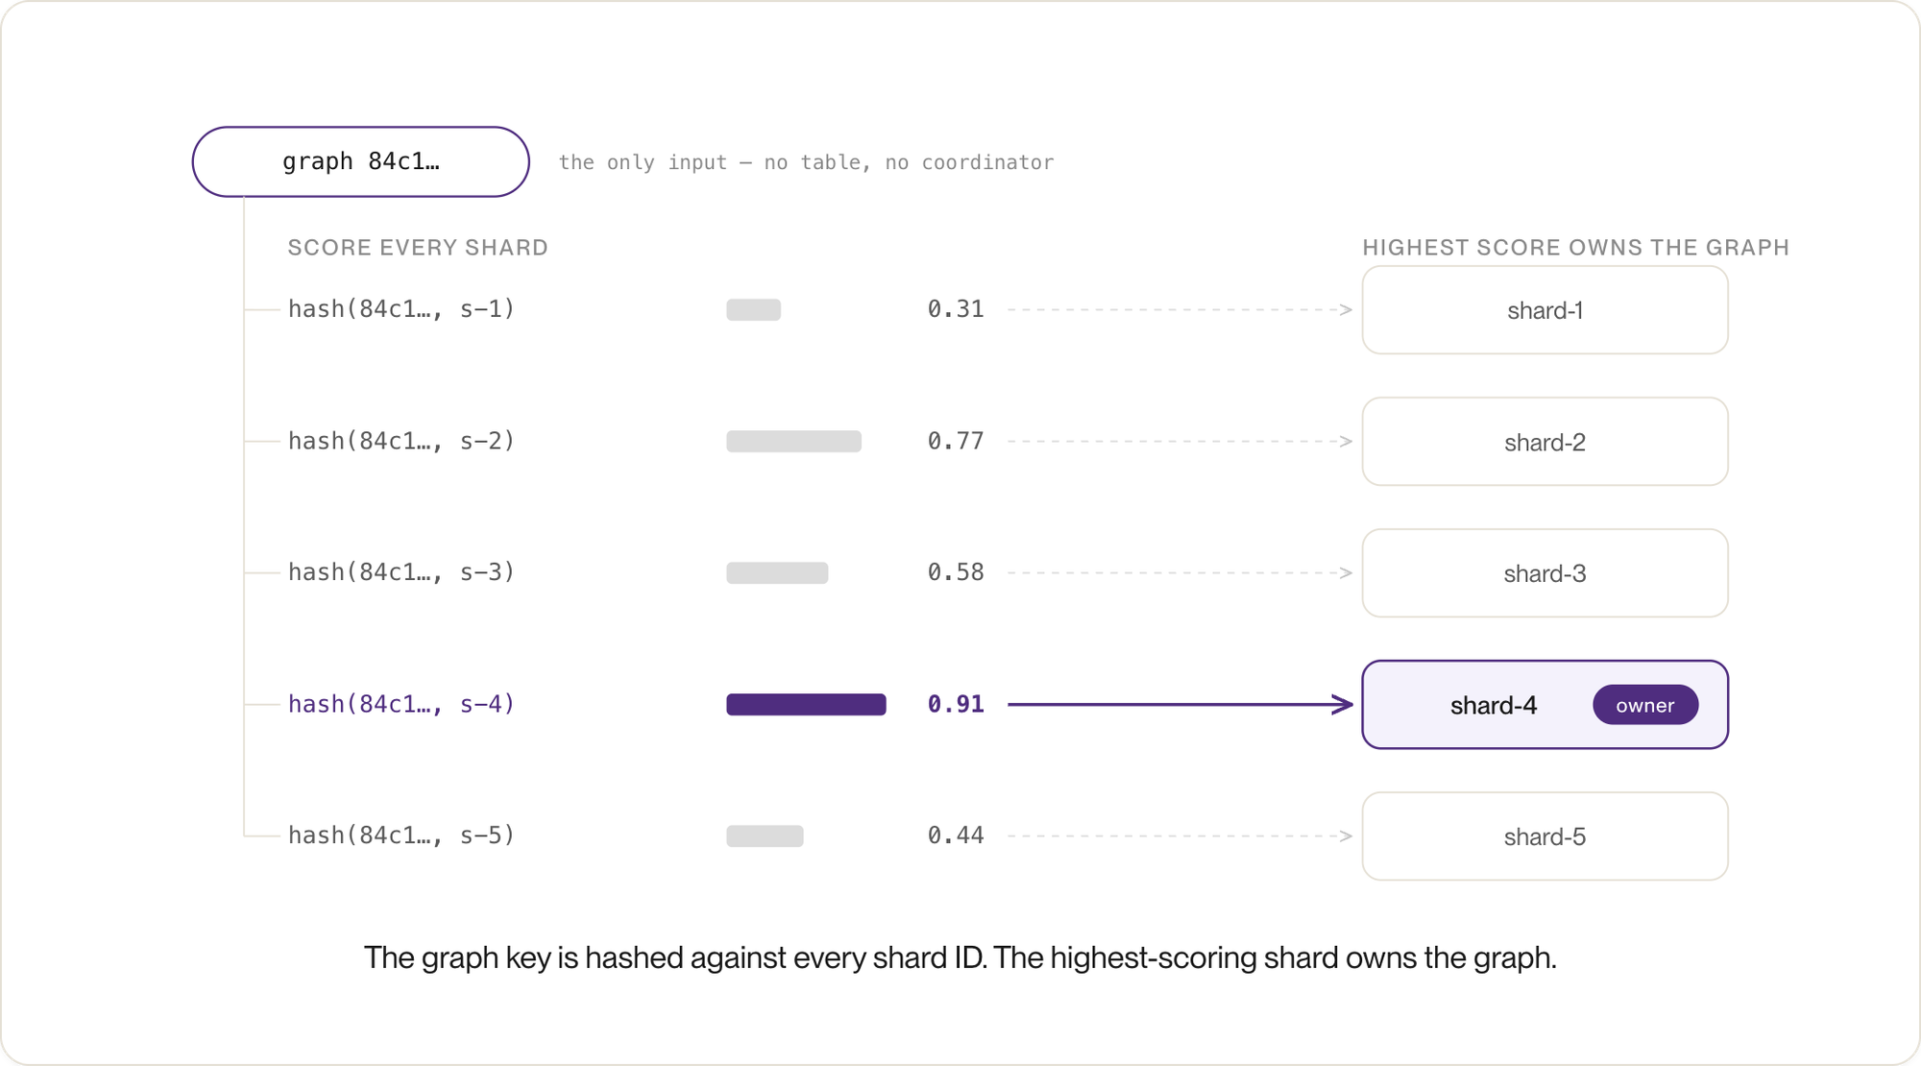
Task: Click the gray 0.77 score bar
Action: tap(793, 442)
